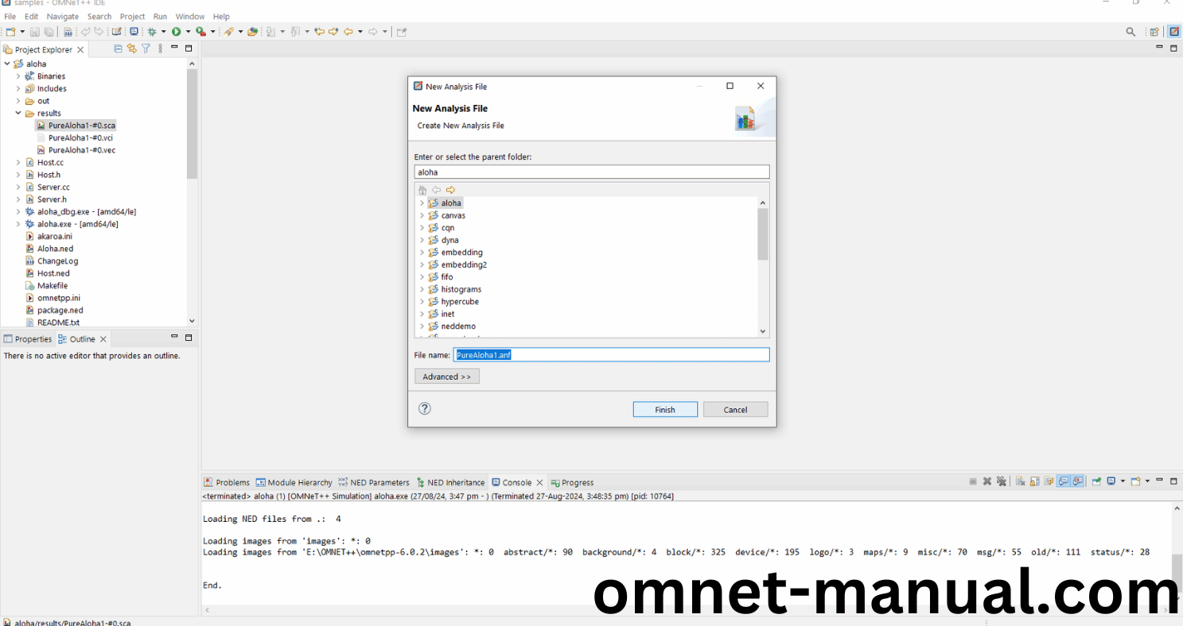
Task: Click the Advanced >> button
Action: [x=446, y=377]
